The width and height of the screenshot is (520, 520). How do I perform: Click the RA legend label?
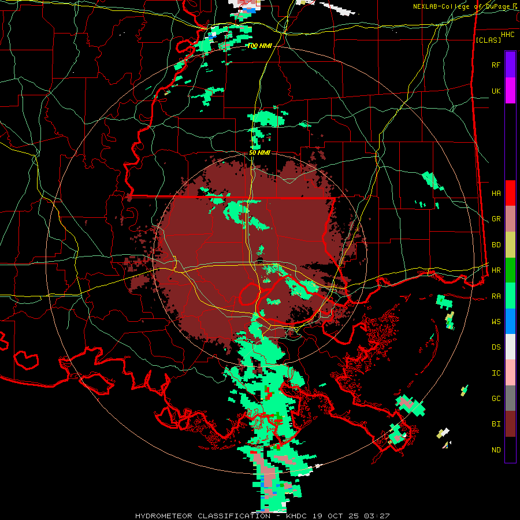tap(496, 296)
